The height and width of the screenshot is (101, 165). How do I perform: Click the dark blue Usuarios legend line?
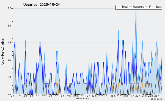tap(130, 7)
